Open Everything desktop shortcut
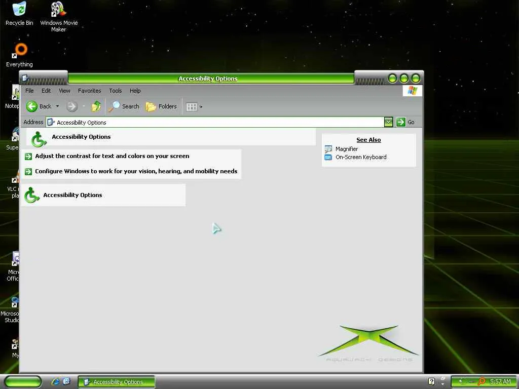Screen dimensions: 519x389 click(x=20, y=55)
